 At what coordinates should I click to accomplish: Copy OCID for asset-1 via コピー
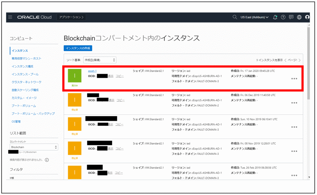tap(120, 76)
